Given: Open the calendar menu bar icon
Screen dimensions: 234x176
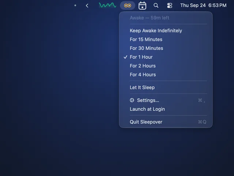Looking at the screenshot, I should point(142,6).
